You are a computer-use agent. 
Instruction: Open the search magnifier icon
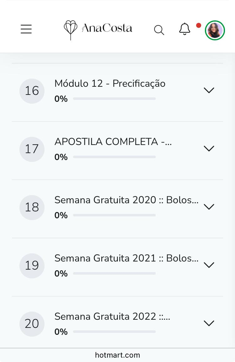click(159, 30)
